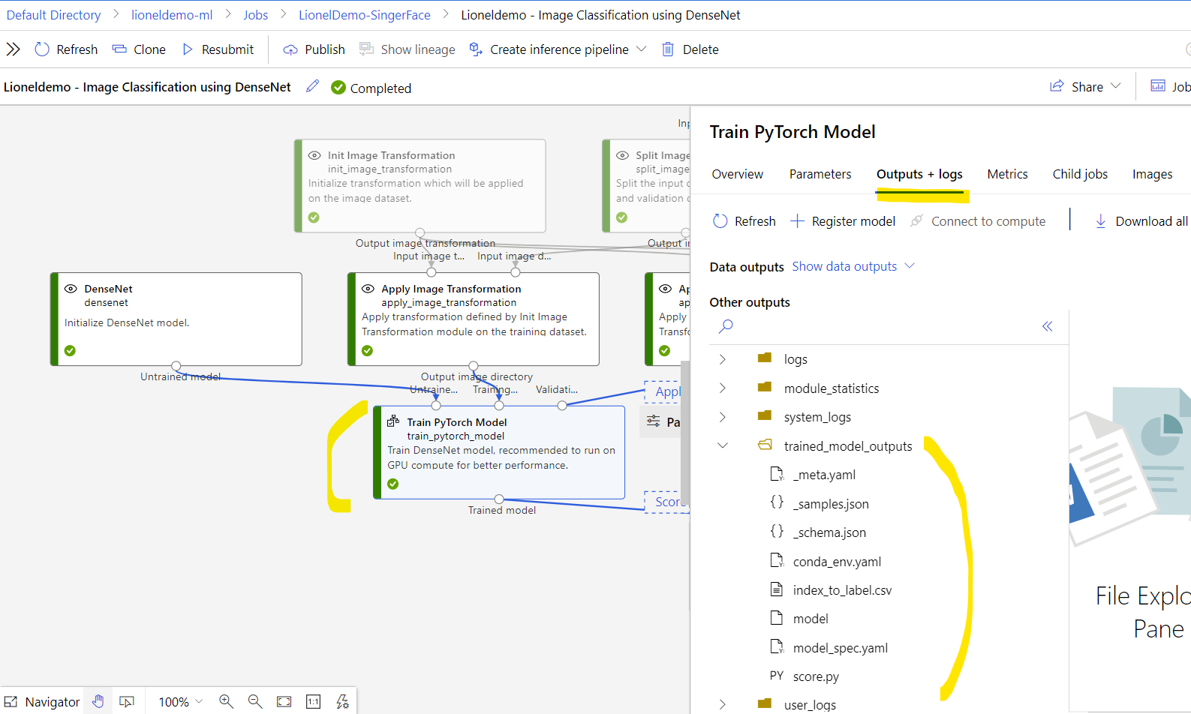Navigate to Jobs breadcrumb

pos(255,15)
